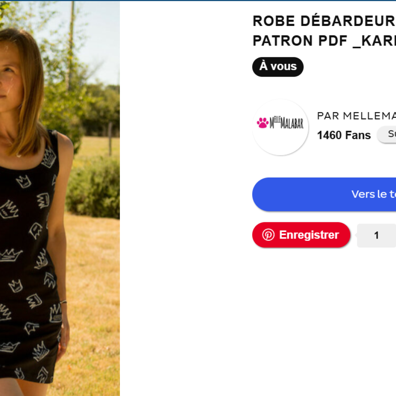This screenshot has height=396, width=396.
Task: Save the pattern with the Enregistrer button
Action: [x=301, y=235]
